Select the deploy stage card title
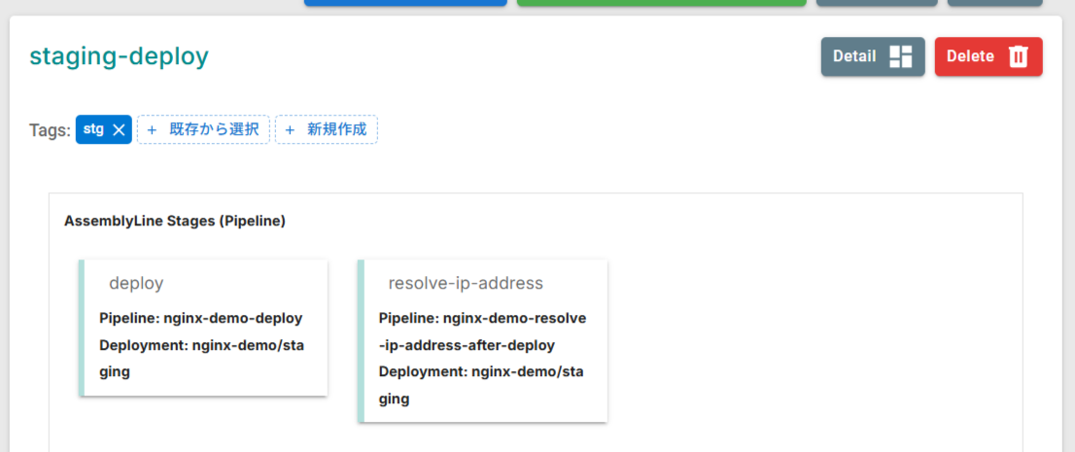This screenshot has width=1075, height=452. tap(136, 283)
